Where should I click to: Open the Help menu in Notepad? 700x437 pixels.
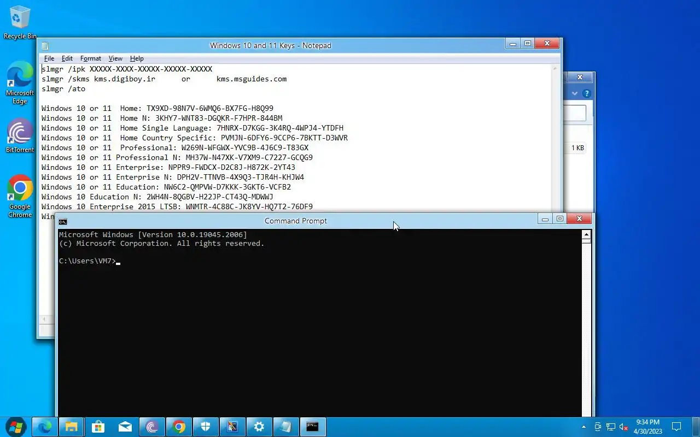click(137, 58)
